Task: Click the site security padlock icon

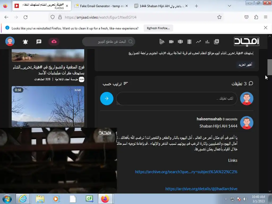Action: coord(60,17)
